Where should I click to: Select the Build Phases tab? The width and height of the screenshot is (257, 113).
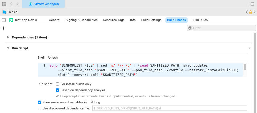tap(176, 20)
